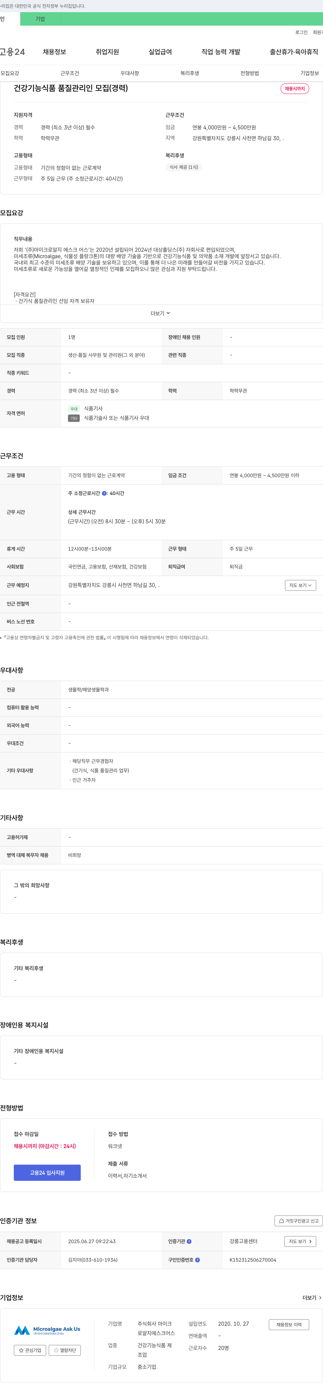Open the 실업급여 menu
This screenshot has width=323, height=1383.
[x=160, y=52]
